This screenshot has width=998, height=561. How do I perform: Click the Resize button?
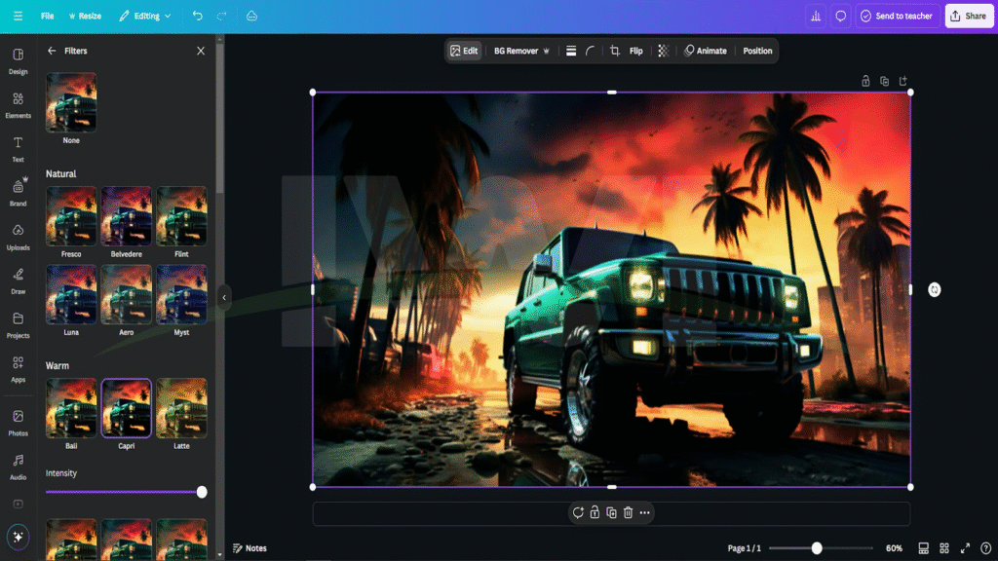coord(86,16)
